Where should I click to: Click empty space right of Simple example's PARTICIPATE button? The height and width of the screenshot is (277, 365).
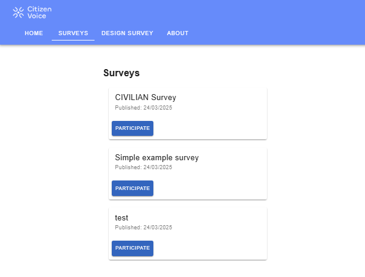pos(208,188)
